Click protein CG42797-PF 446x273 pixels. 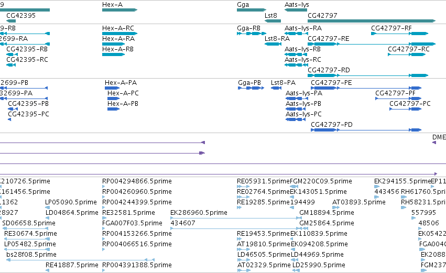tap(398, 99)
